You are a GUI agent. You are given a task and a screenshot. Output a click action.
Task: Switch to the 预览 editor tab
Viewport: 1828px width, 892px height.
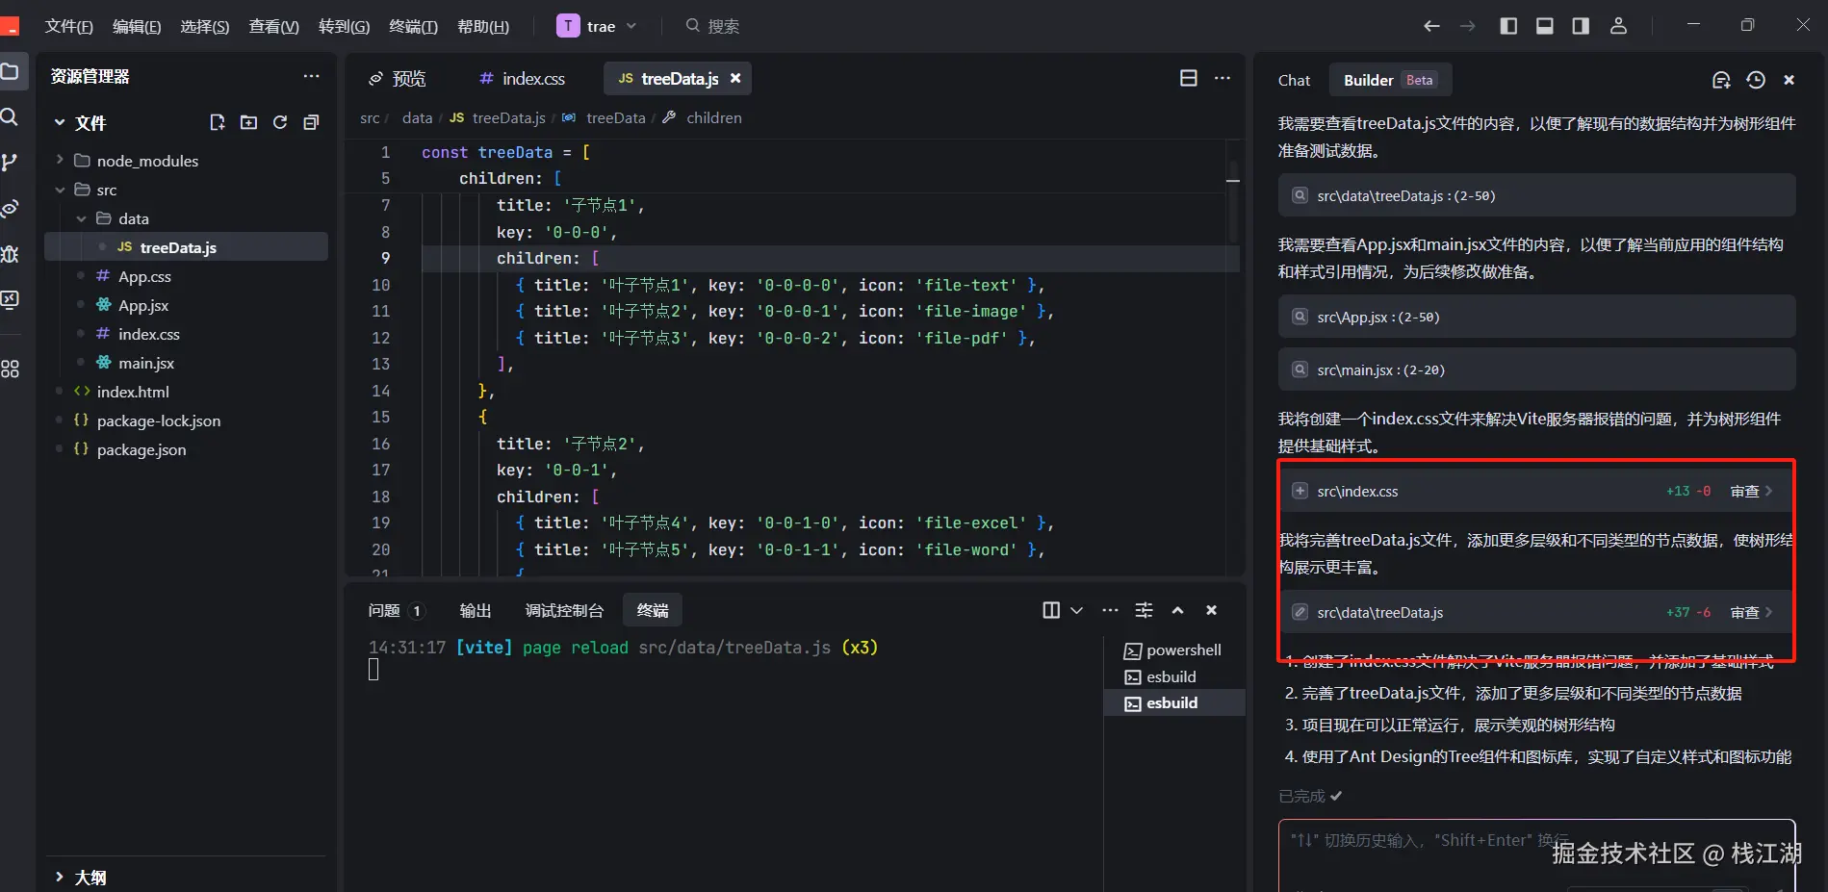click(398, 78)
